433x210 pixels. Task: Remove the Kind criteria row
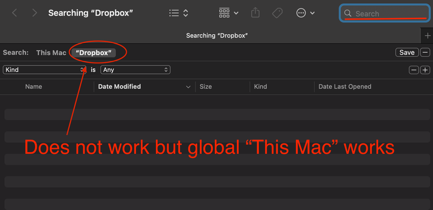coord(414,70)
